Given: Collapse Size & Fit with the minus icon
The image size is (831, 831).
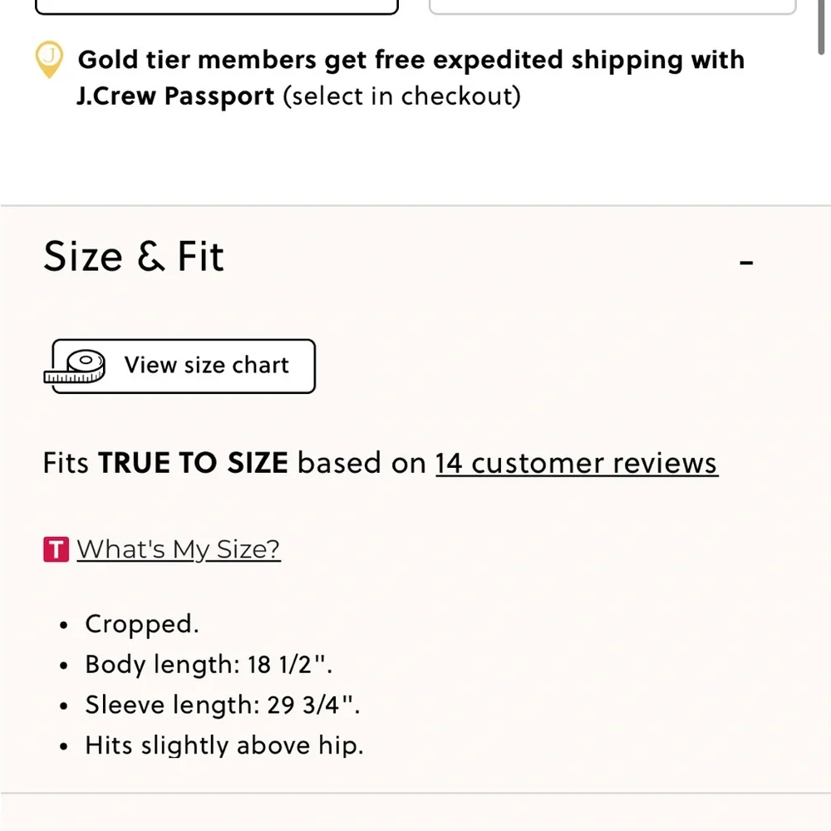Looking at the screenshot, I should 746,262.
